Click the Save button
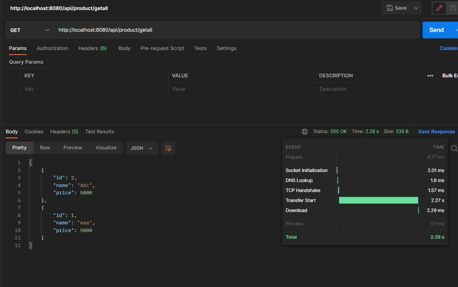The height and width of the screenshot is (287, 458). 397,8
